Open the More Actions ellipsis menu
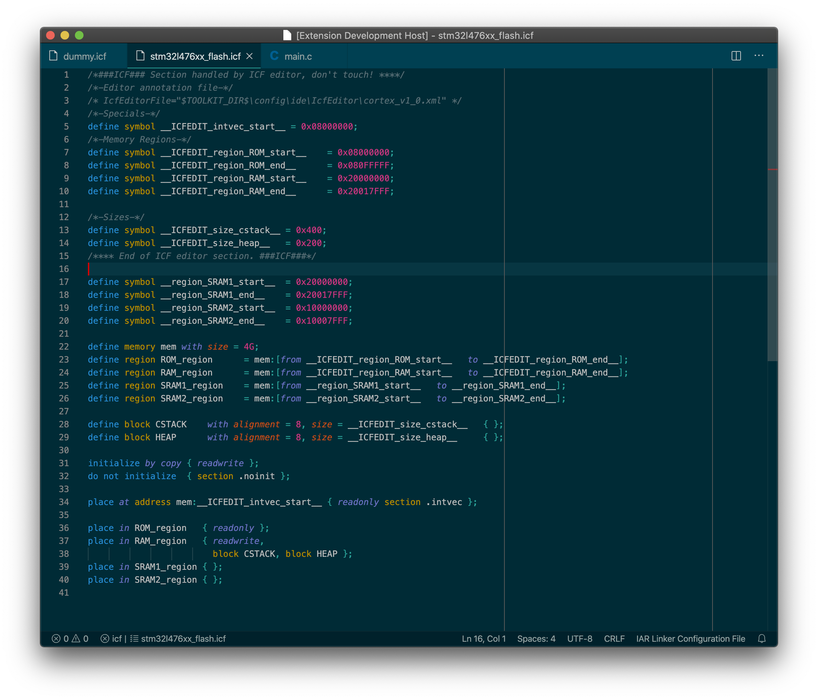Image resolution: width=818 pixels, height=700 pixels. (x=759, y=56)
